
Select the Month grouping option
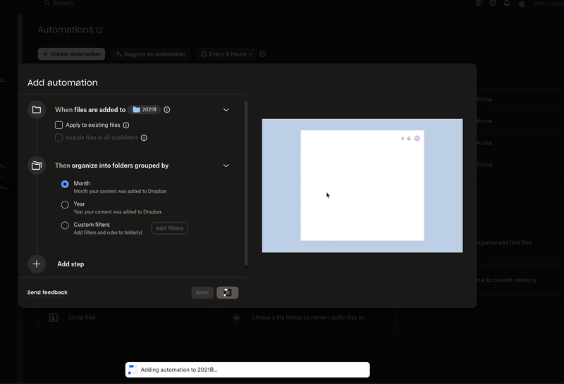pos(65,184)
